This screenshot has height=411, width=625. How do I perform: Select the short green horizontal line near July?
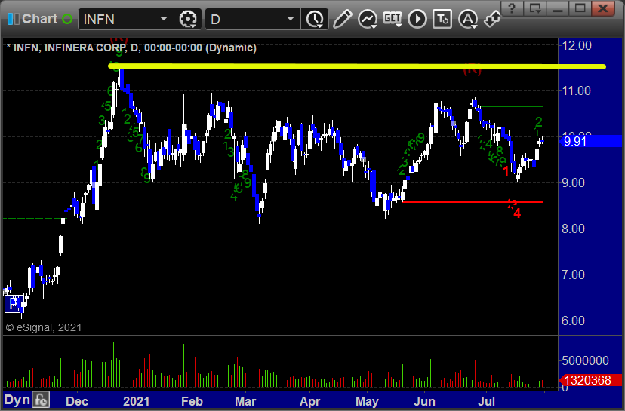(513, 106)
